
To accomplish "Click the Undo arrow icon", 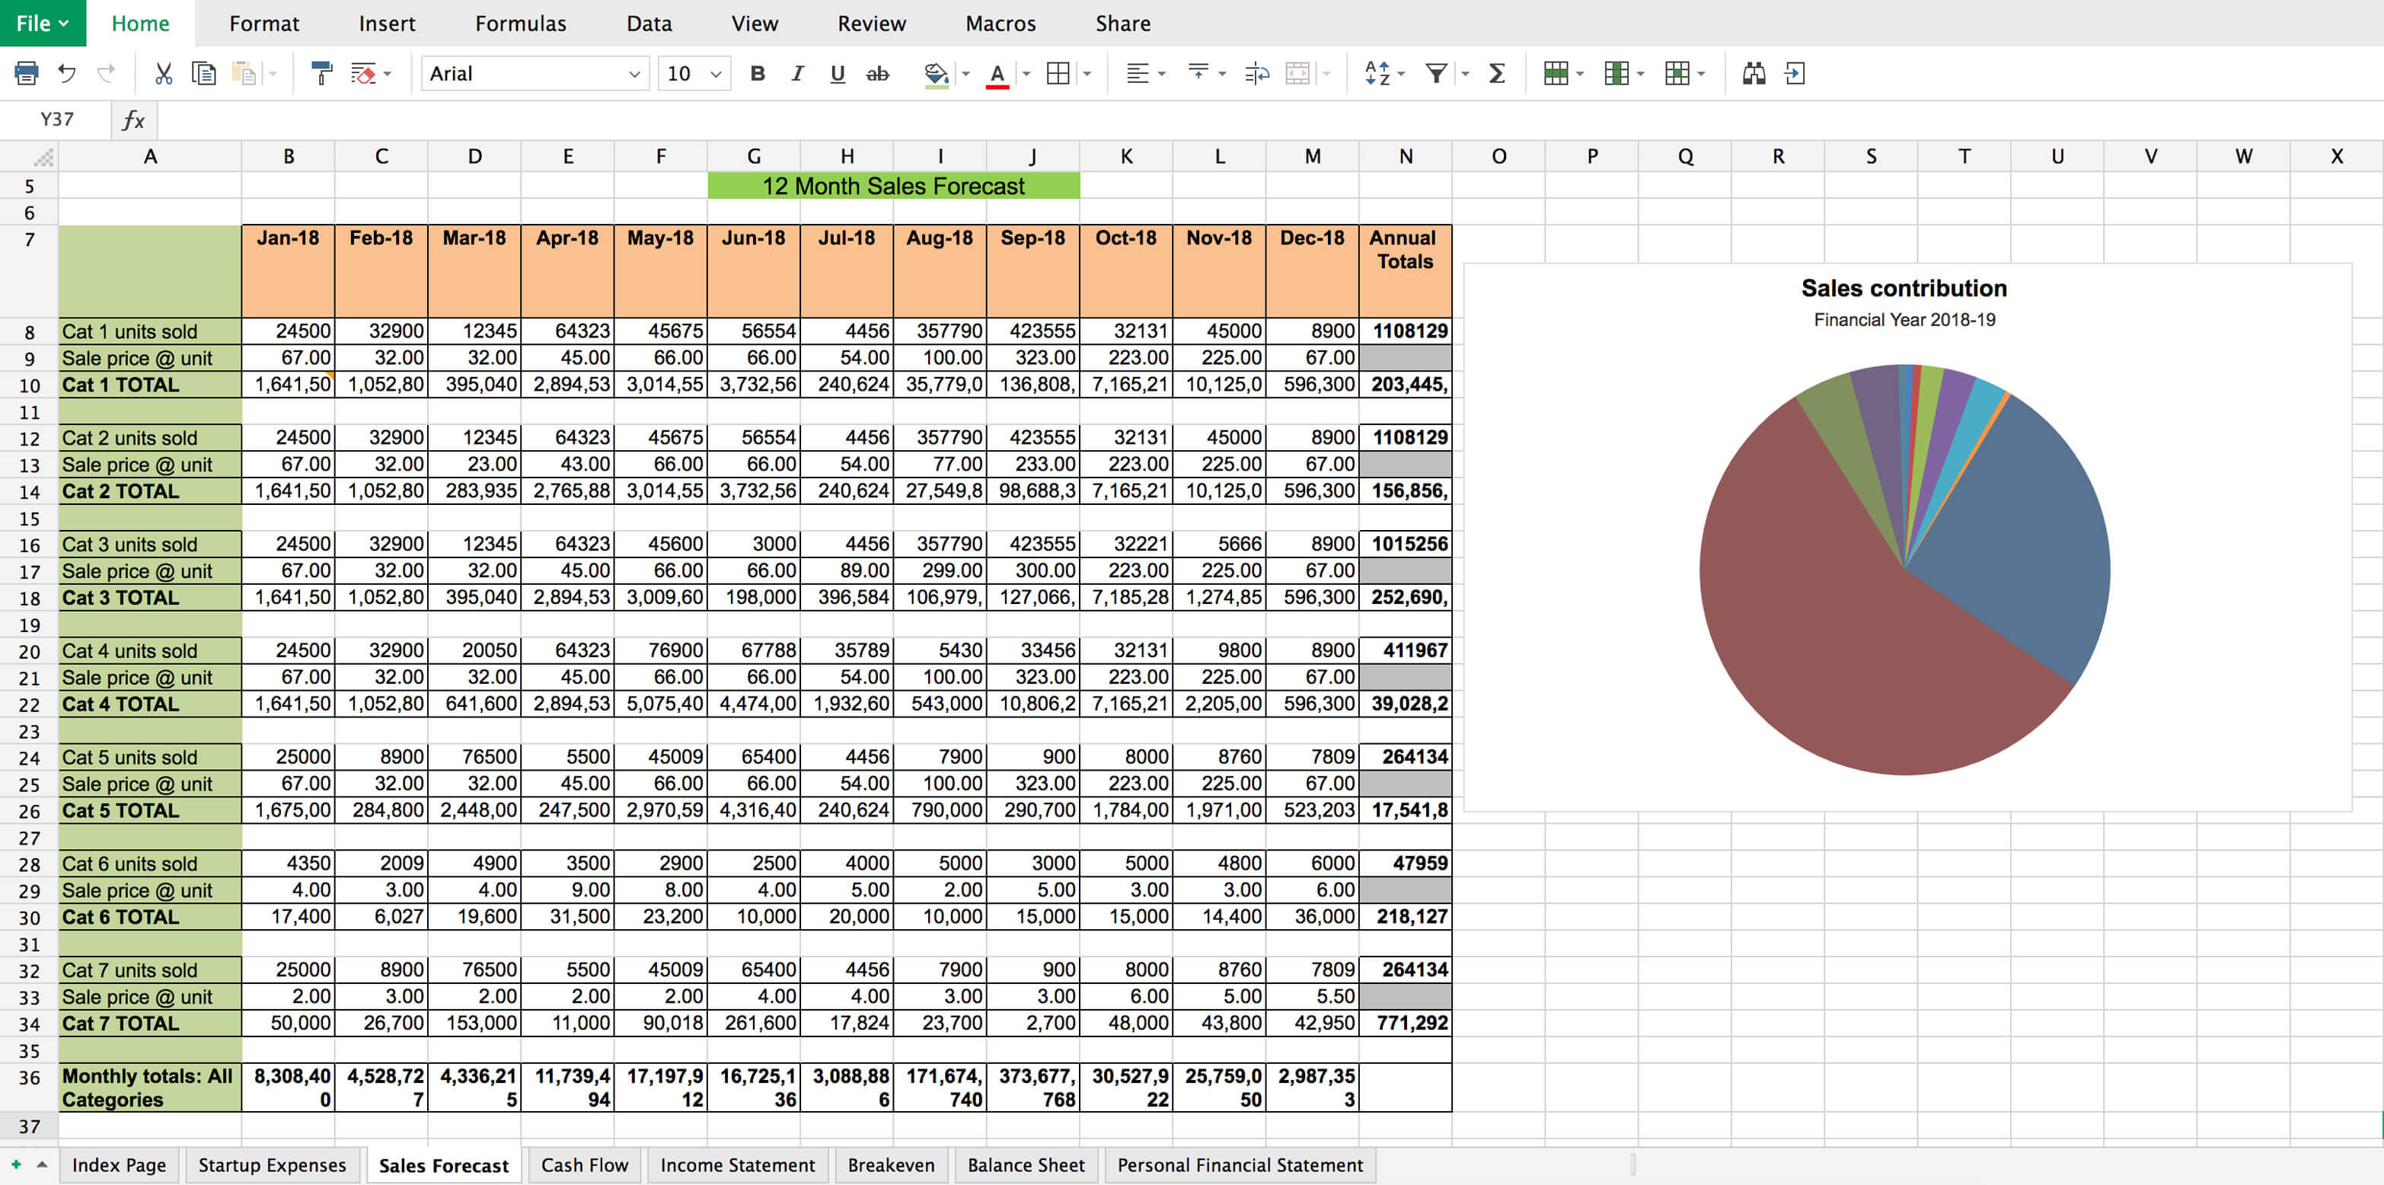I will pos(67,73).
